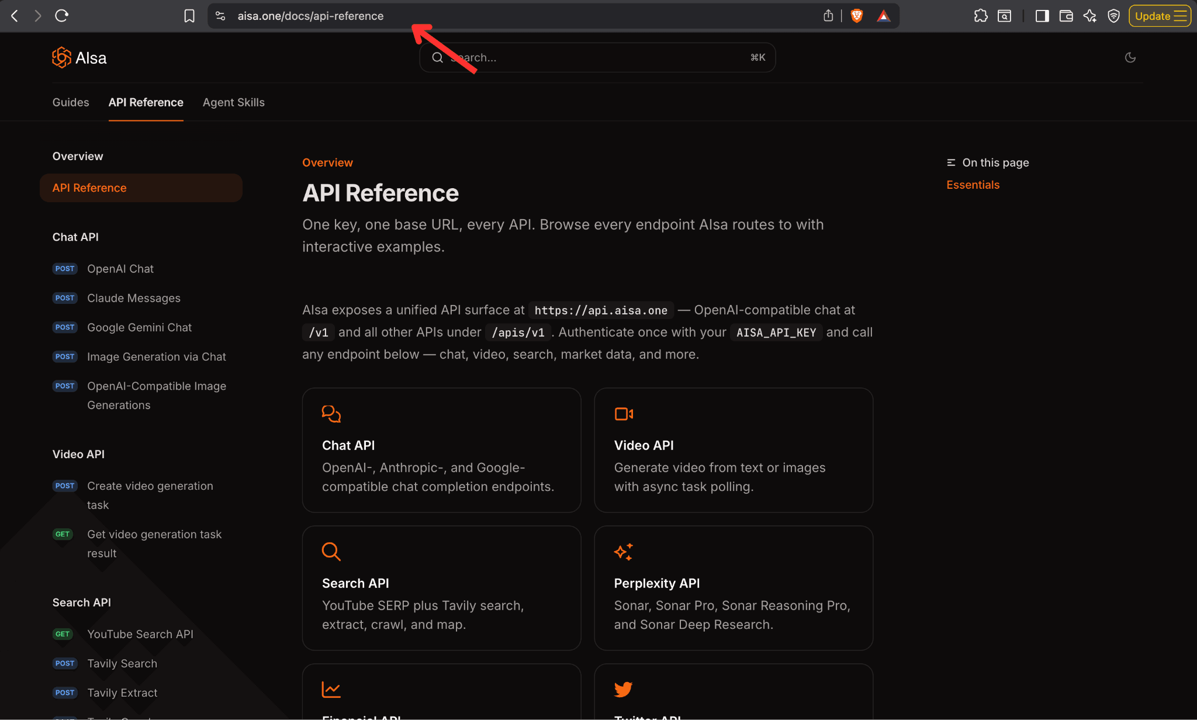Open Tavily Search endpoint in sidebar
1197x720 pixels.
tap(122, 663)
